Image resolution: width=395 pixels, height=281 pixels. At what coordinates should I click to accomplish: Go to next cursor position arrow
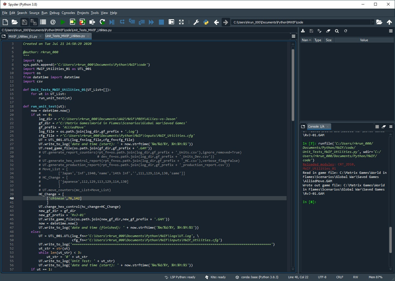tap(226, 22)
